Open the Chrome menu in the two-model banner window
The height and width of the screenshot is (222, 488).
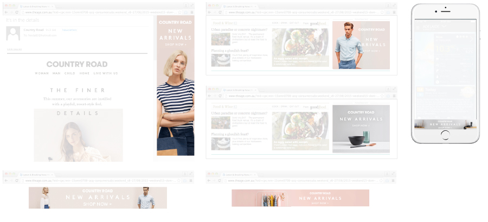coord(191,181)
